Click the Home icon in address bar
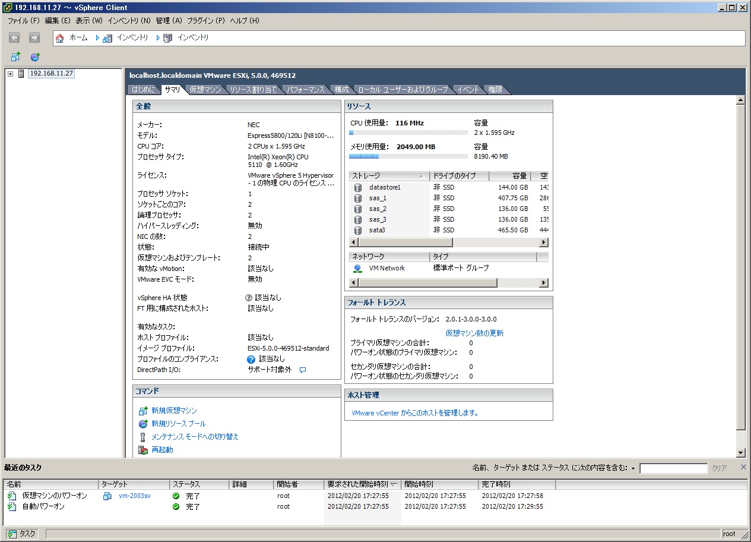 click(x=59, y=38)
